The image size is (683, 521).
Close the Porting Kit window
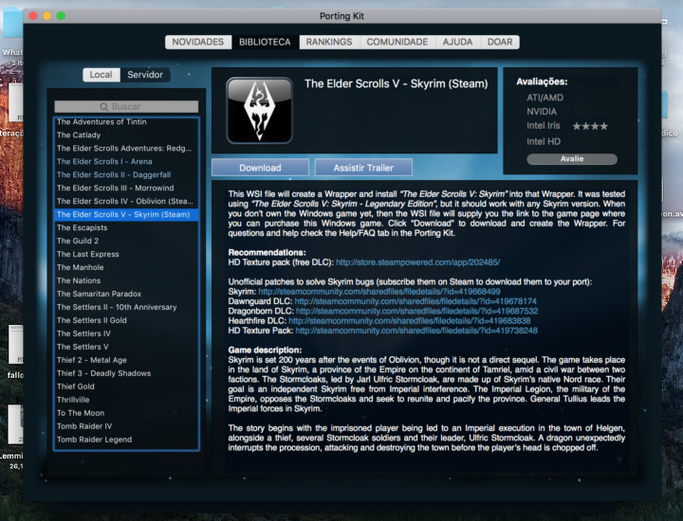[33, 16]
